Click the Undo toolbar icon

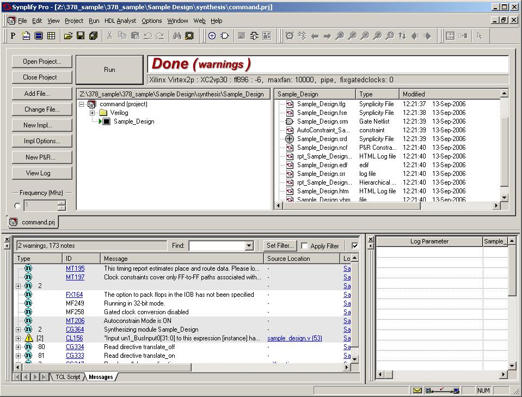(x=148, y=35)
